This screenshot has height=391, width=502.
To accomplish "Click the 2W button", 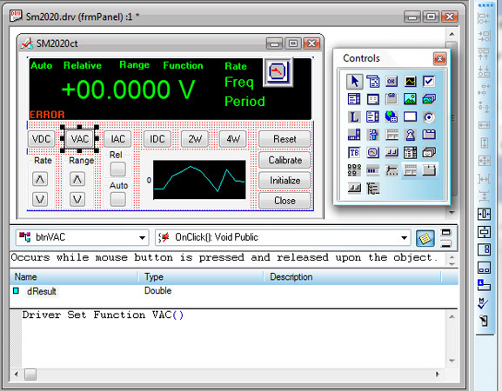I will pyautogui.click(x=195, y=139).
